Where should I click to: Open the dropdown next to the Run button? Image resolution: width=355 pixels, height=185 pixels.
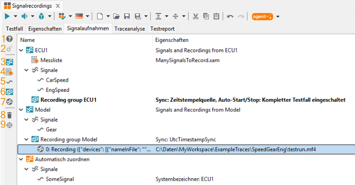15,16
